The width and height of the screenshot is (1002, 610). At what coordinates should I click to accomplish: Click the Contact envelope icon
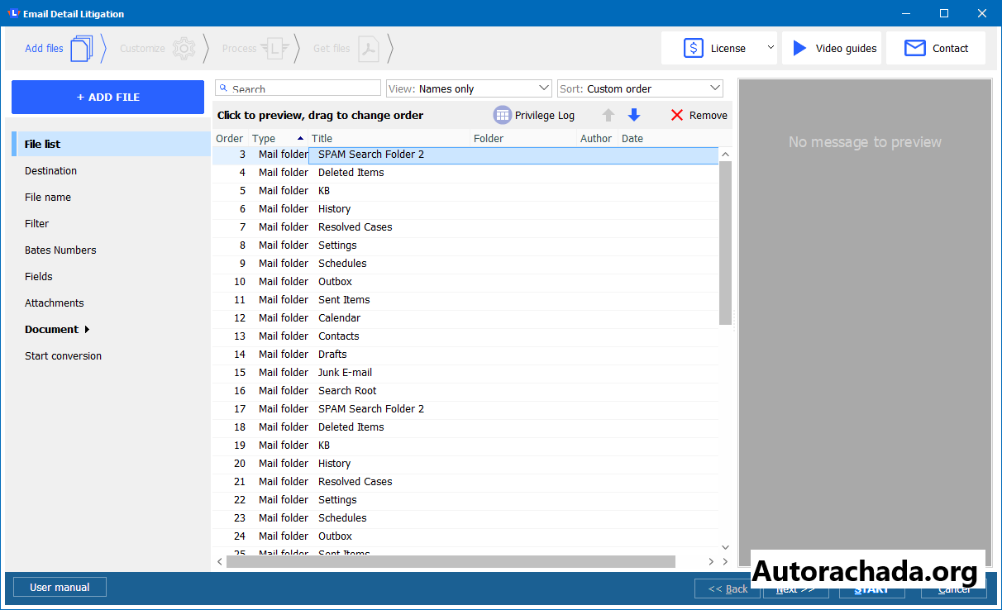pyautogui.click(x=914, y=49)
